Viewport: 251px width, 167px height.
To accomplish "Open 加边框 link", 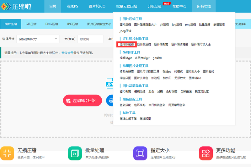I will 155,78.
